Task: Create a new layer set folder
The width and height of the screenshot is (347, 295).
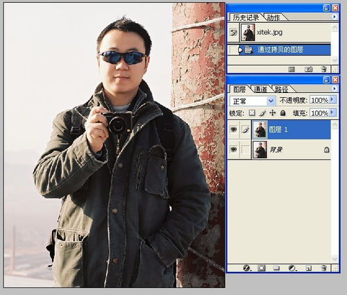Action: point(276,268)
